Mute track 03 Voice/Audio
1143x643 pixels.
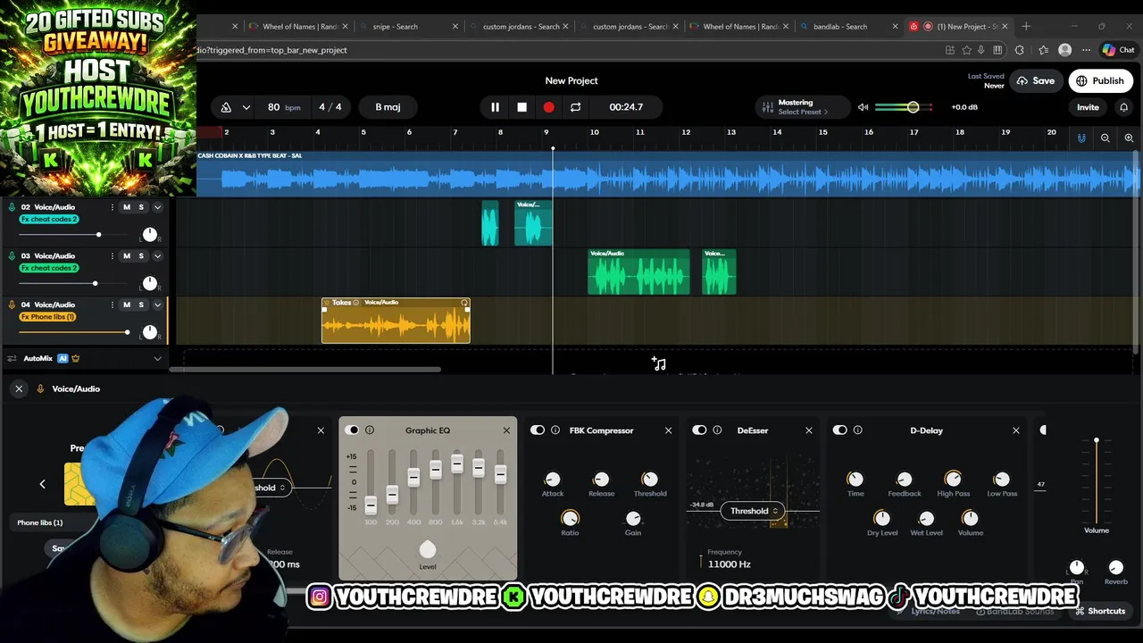127,256
